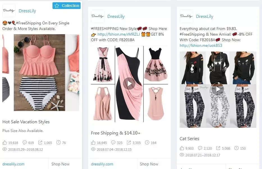The width and height of the screenshot is (262, 169).
Task: Click the clock icon showing 76 days
Action: [58, 142]
